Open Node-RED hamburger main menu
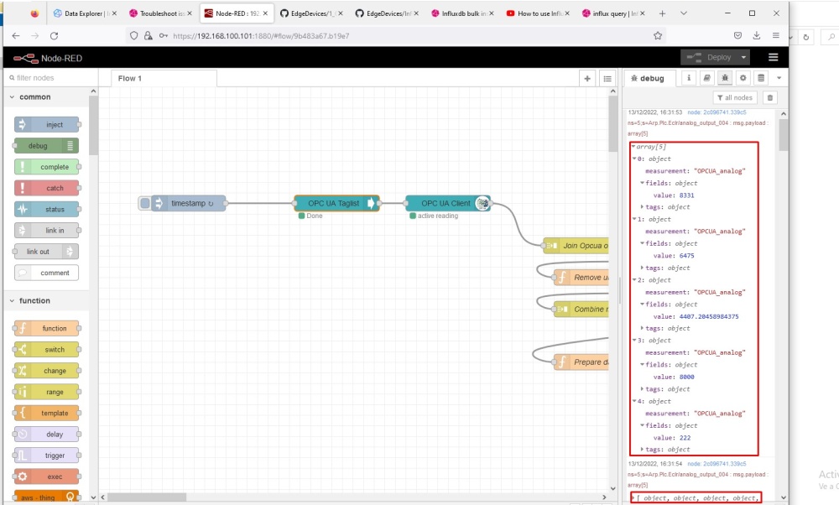Image resolution: width=839 pixels, height=505 pixels. (x=774, y=57)
